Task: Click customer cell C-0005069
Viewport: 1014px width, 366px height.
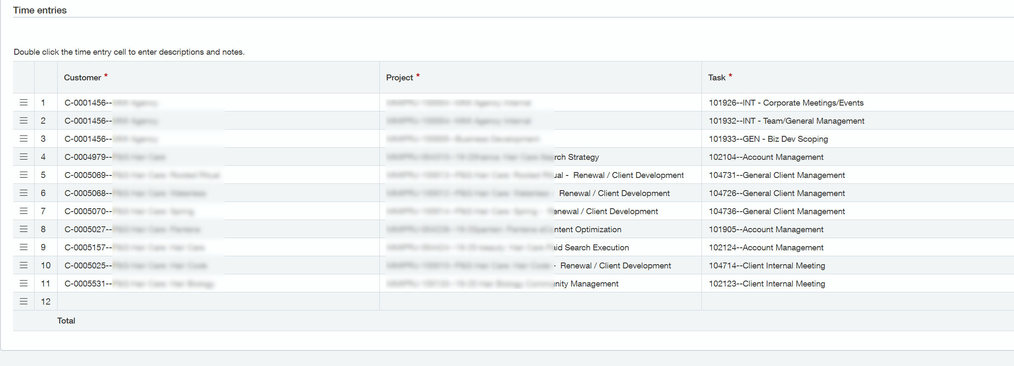Action: 218,175
